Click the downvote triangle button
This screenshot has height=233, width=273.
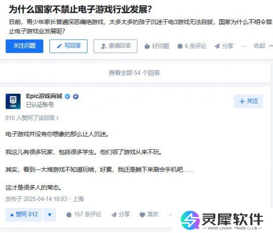click(50, 215)
